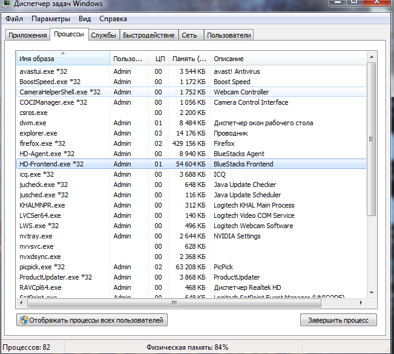This screenshot has height=354, width=394.
Task: Click Процессов: 82 in status bar
Action: (x=27, y=347)
